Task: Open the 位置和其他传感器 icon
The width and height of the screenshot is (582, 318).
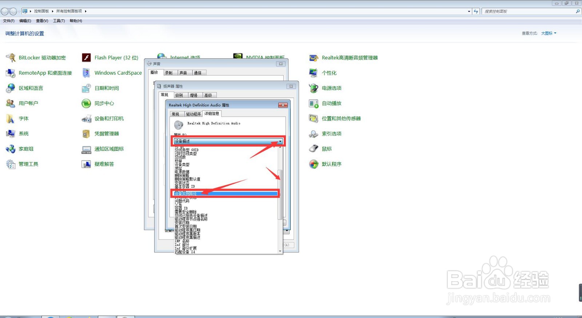Action: pos(314,119)
